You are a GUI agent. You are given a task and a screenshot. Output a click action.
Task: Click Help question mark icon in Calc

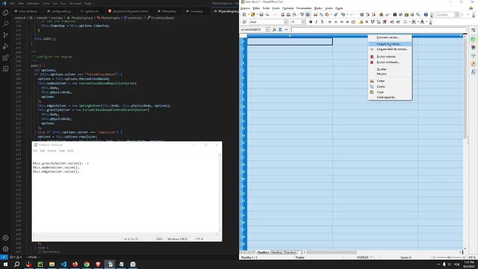(x=426, y=15)
